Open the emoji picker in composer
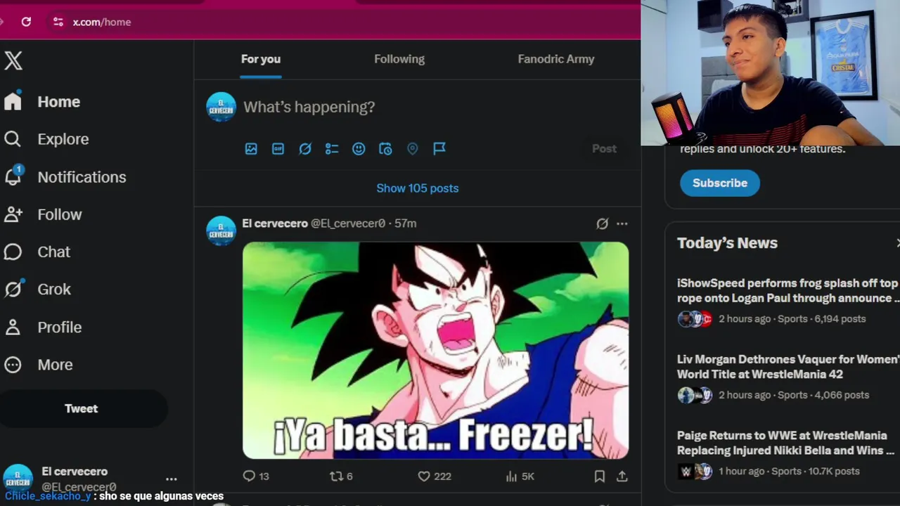This screenshot has height=506, width=900. pyautogui.click(x=359, y=149)
